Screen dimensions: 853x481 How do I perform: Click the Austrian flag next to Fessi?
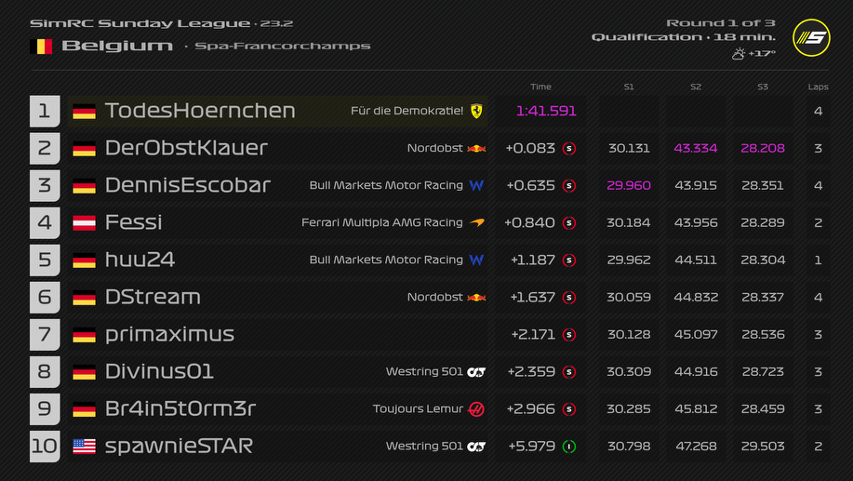click(85, 222)
